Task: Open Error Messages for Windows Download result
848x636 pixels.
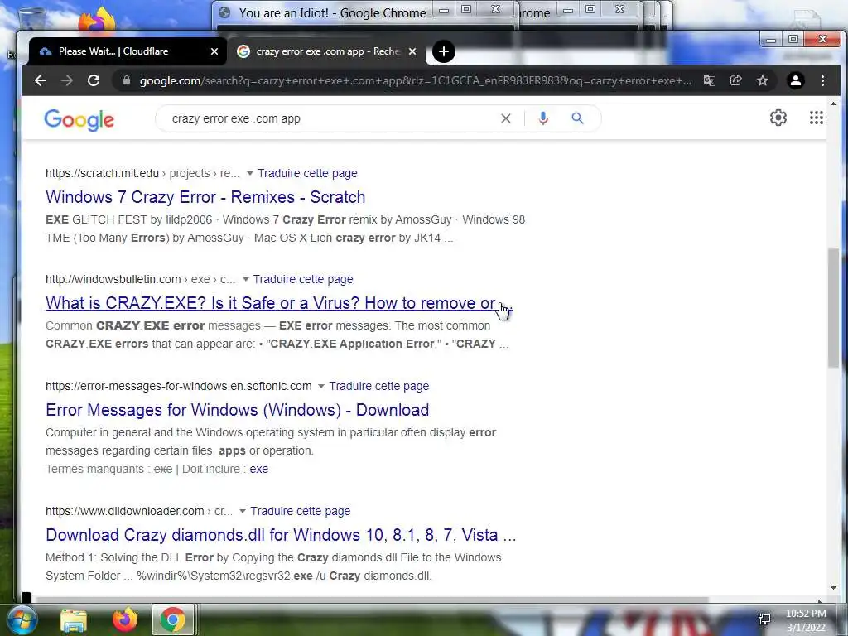Action: point(238,410)
